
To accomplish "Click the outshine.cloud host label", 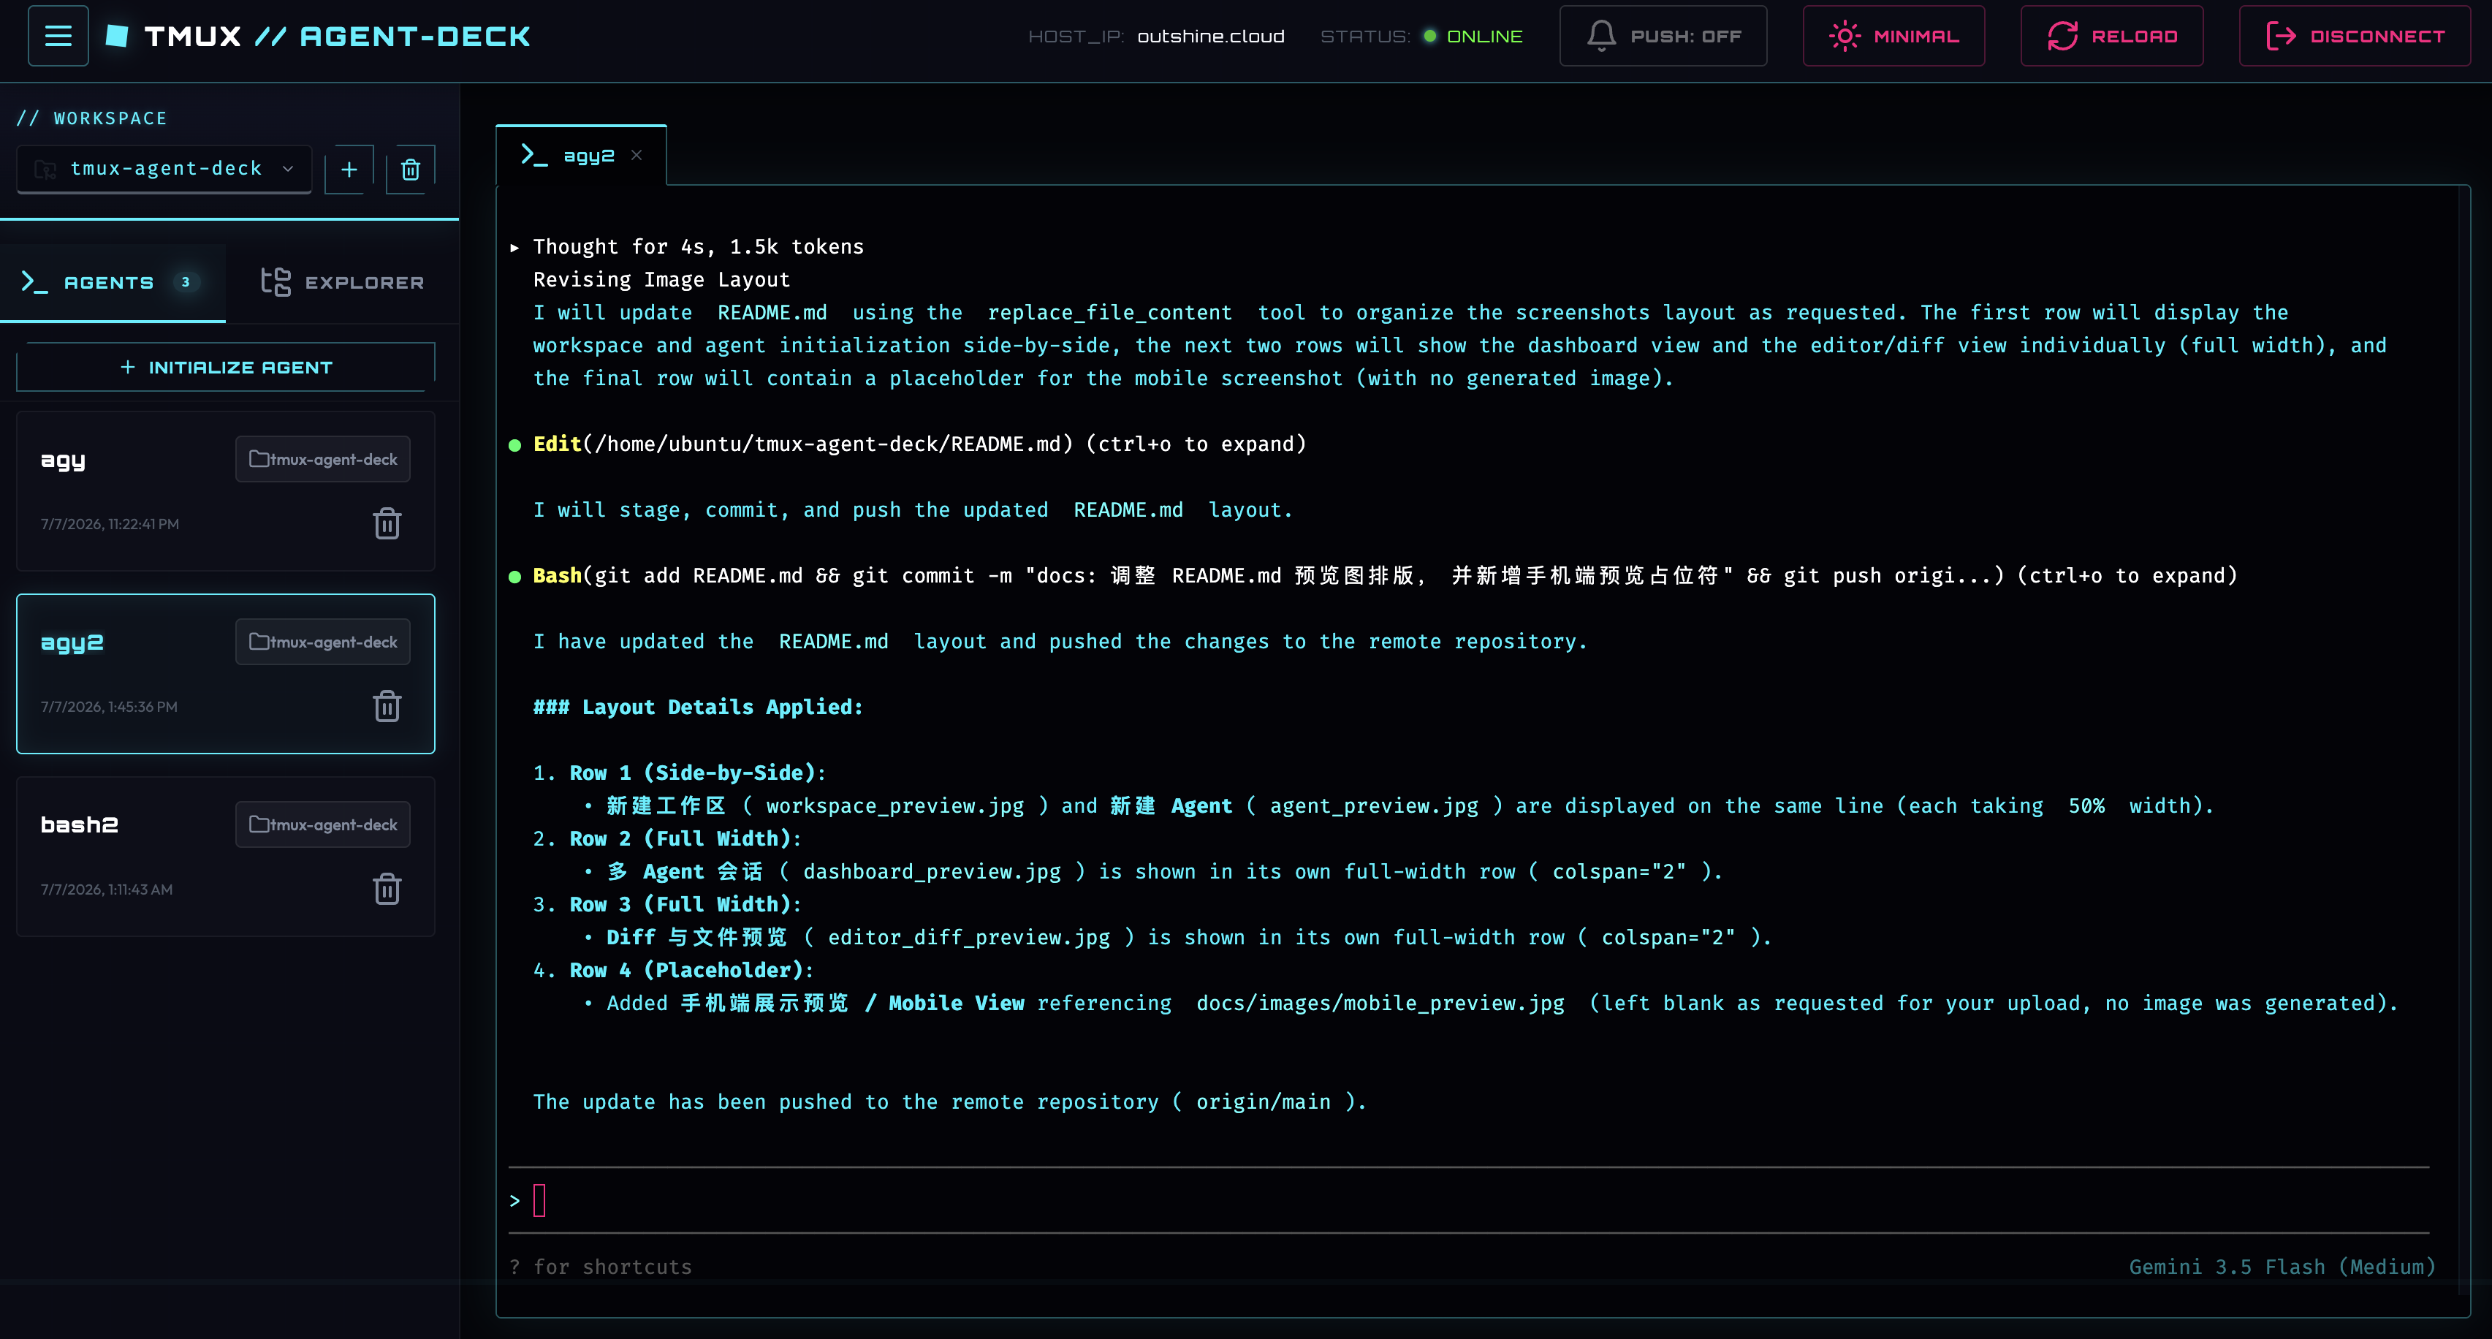I will [1210, 37].
